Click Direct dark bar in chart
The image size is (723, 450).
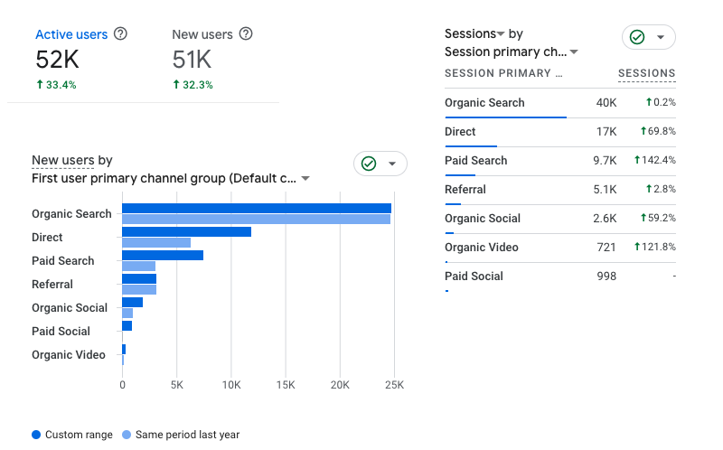coord(187,232)
